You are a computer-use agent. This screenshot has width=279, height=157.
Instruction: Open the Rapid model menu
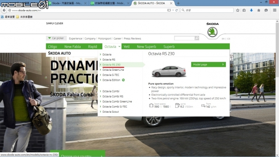pyautogui.click(x=93, y=47)
